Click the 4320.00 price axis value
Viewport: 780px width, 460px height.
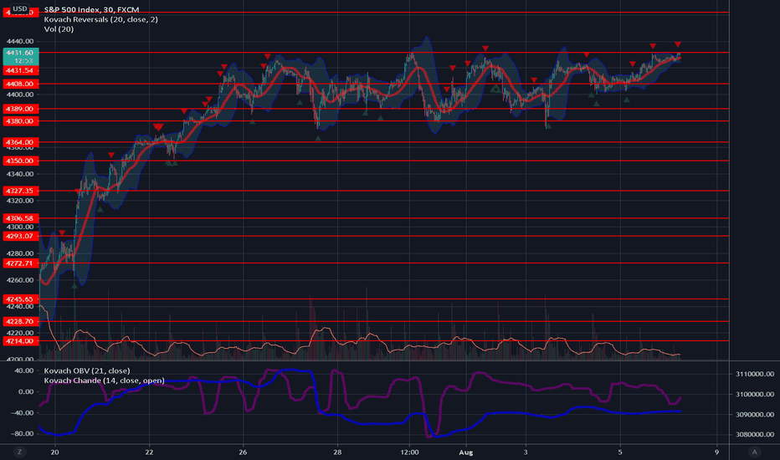point(20,201)
